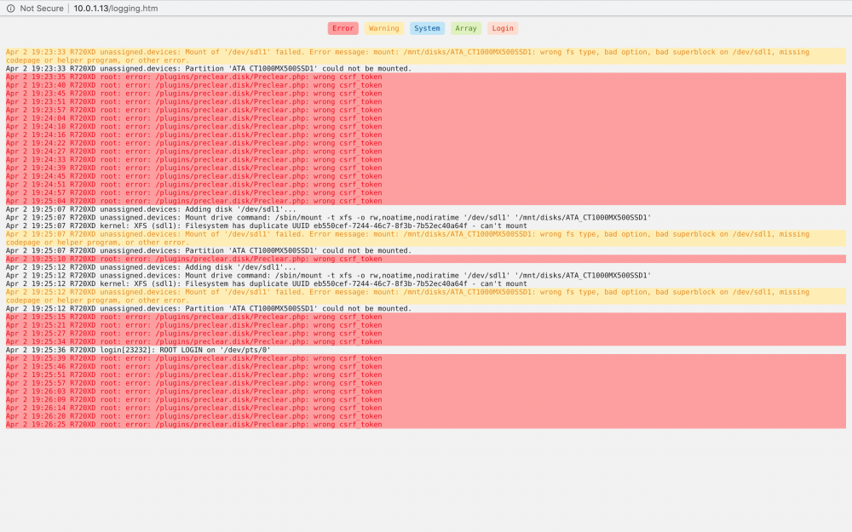Filter log by Array button
Image resolution: width=852 pixels, height=532 pixels.
coord(466,28)
